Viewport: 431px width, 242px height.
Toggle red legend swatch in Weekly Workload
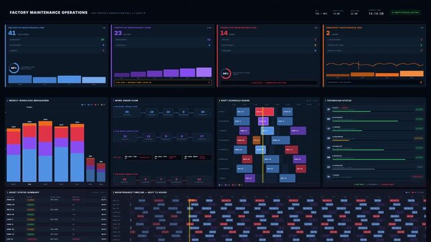tap(95, 105)
